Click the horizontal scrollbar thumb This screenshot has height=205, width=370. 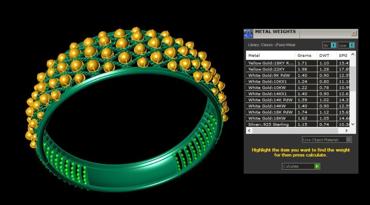point(295,131)
